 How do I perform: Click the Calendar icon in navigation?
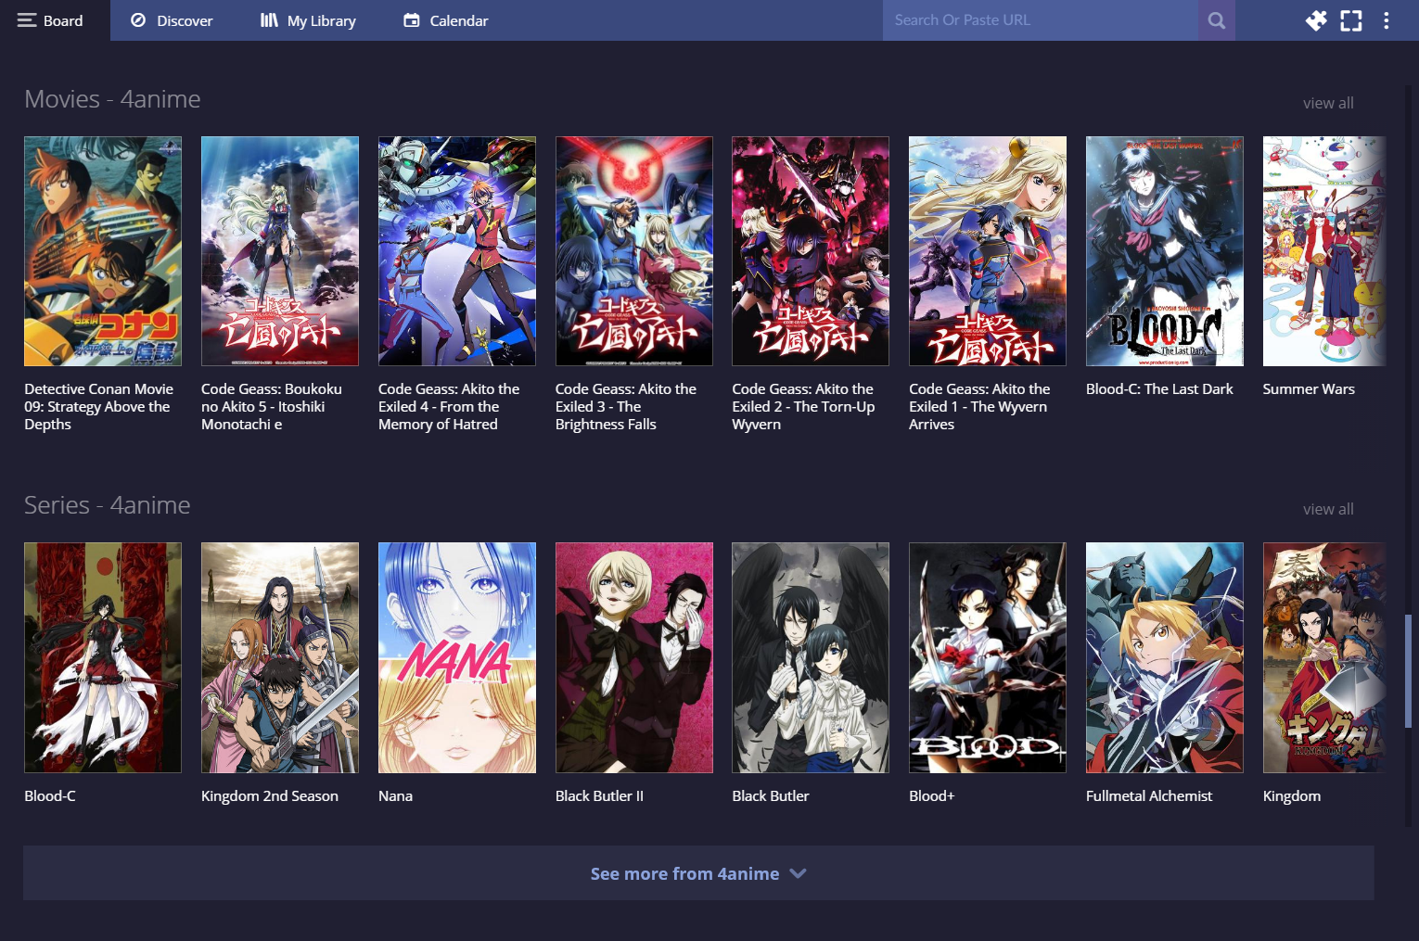pos(412,20)
